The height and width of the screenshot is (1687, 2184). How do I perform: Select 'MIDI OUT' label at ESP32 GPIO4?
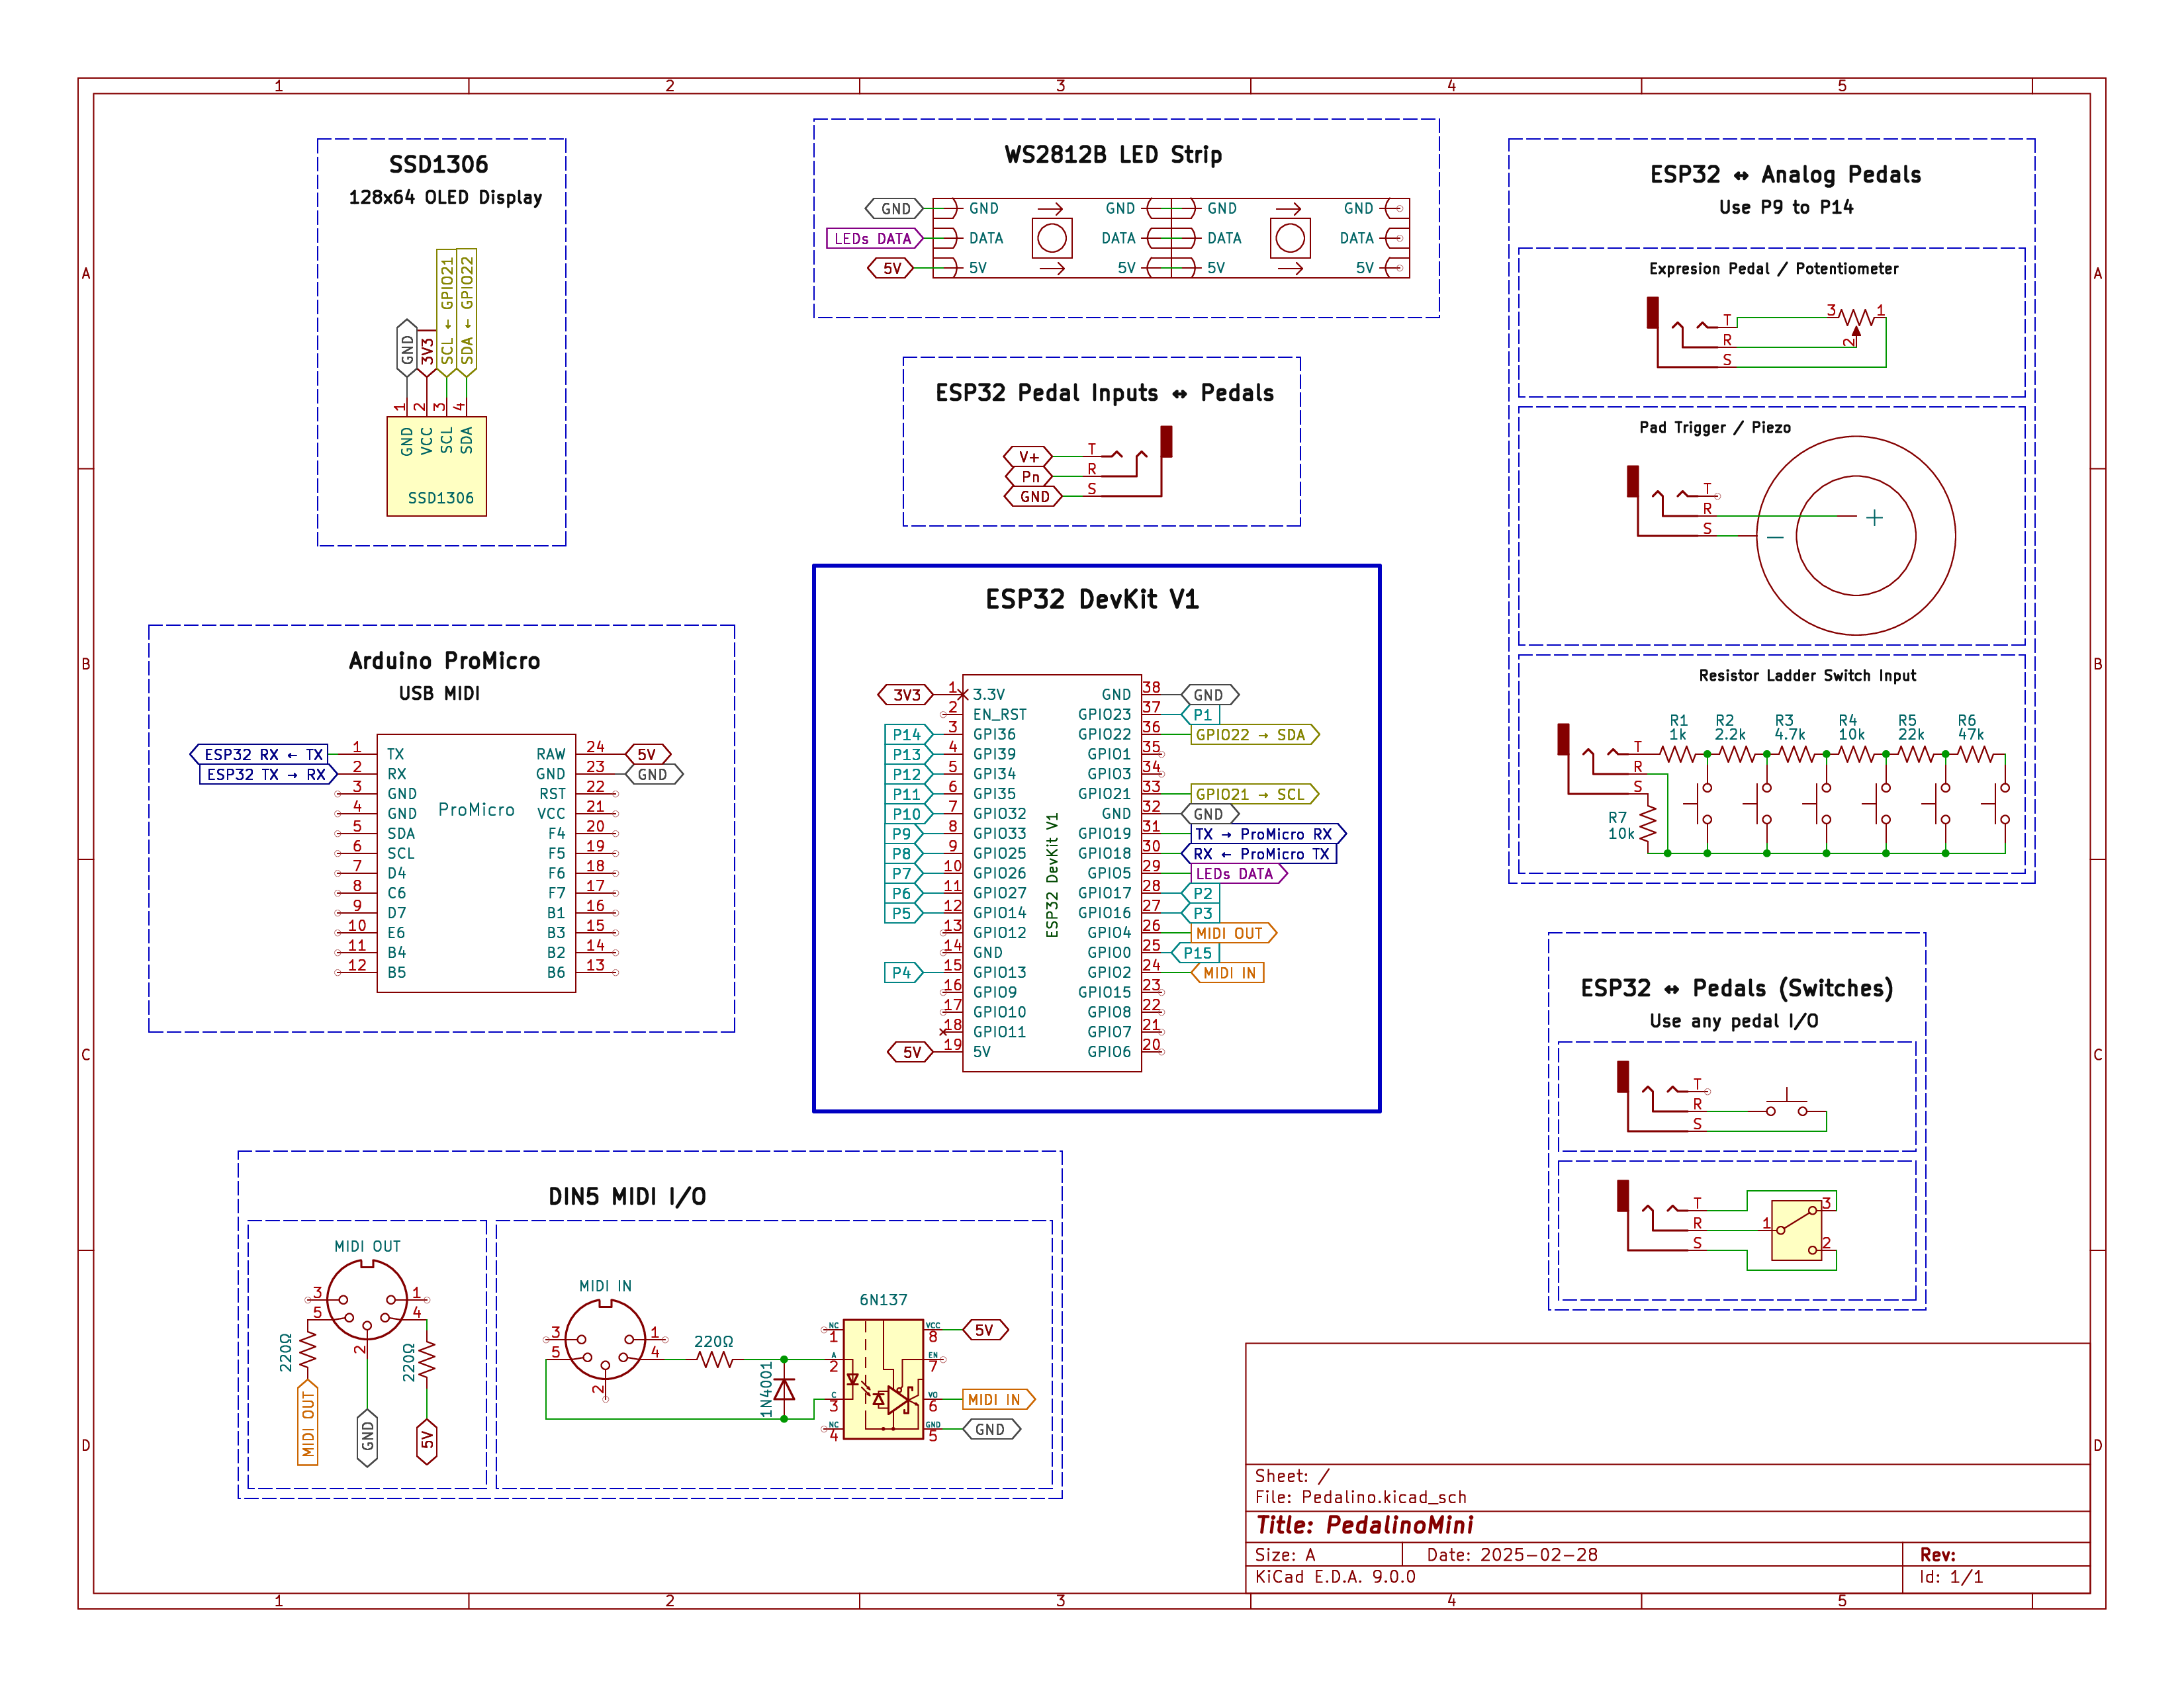(1234, 933)
